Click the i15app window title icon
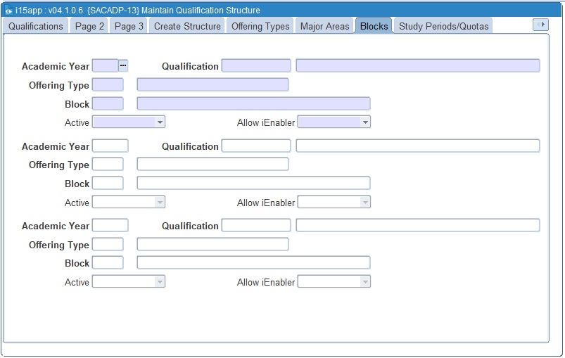 pos(8,11)
